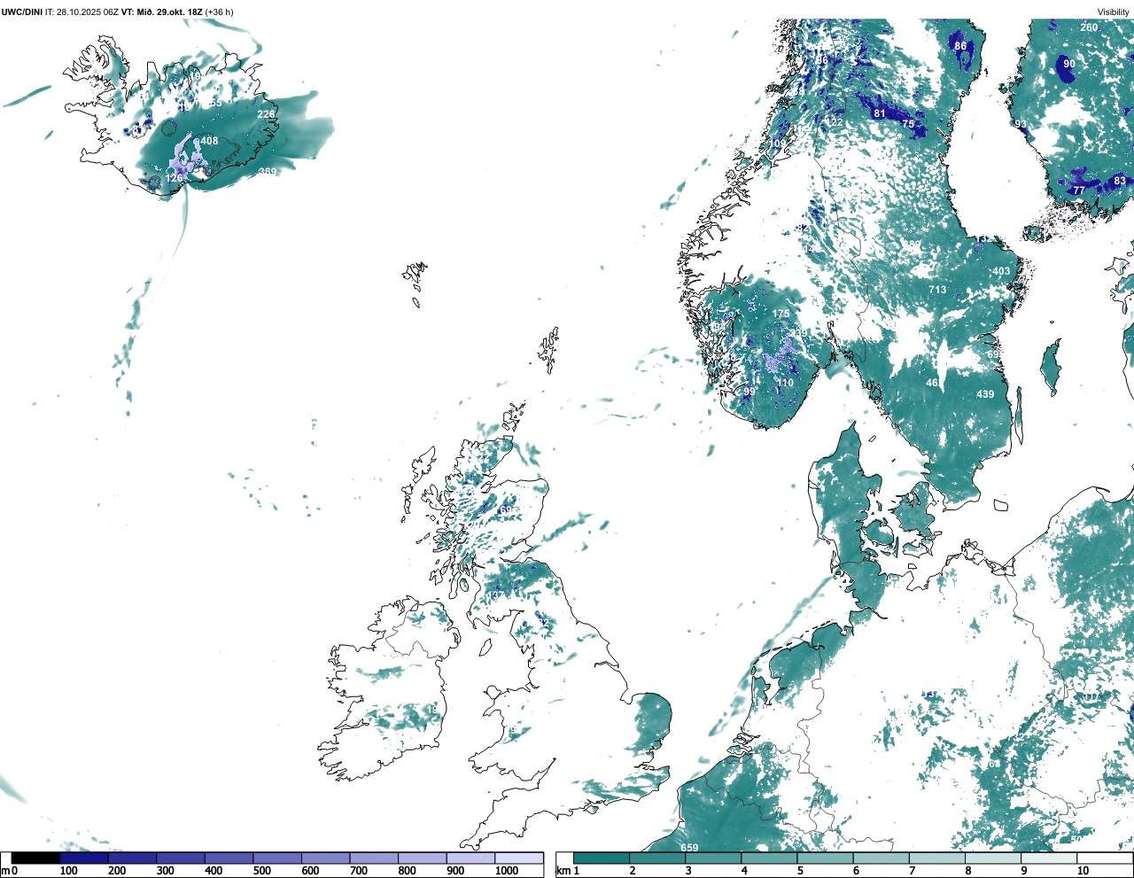Click the '83' value at right edge
This screenshot has height=878, width=1134.
coord(1120,181)
